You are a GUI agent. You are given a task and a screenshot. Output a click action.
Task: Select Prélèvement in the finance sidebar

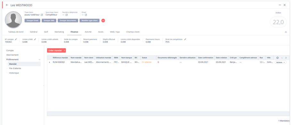coord(12,59)
